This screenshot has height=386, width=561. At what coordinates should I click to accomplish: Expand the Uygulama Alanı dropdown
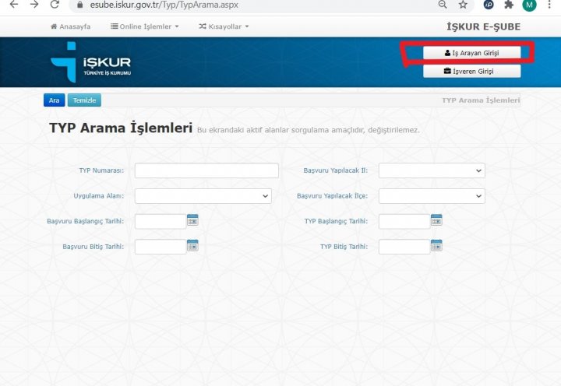(x=203, y=196)
